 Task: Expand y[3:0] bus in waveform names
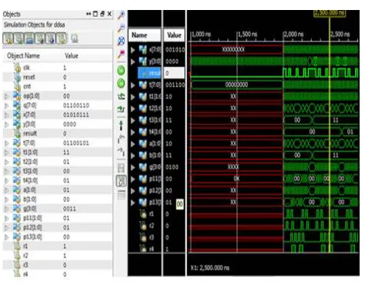pos(132,62)
